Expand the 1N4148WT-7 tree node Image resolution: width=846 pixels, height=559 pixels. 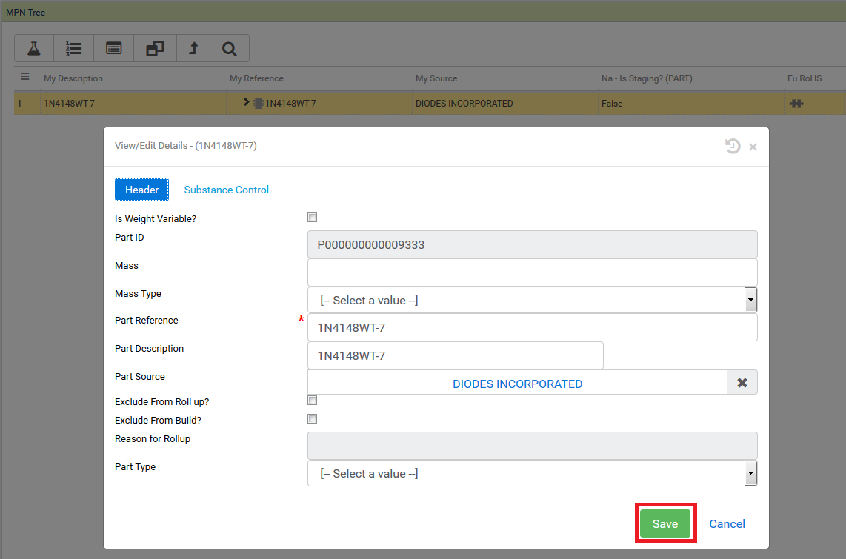(x=247, y=103)
